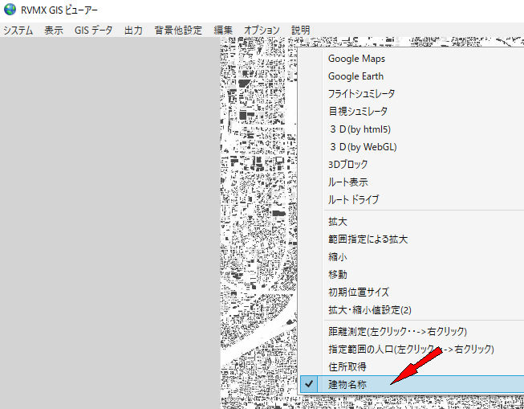This screenshot has height=409, width=524.
Task: Click the building map on the canvas
Action: 257,201
